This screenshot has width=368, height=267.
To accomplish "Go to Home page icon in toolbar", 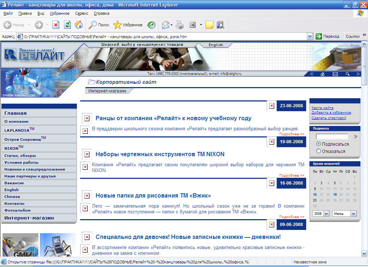I will pyautogui.click(x=79, y=25).
